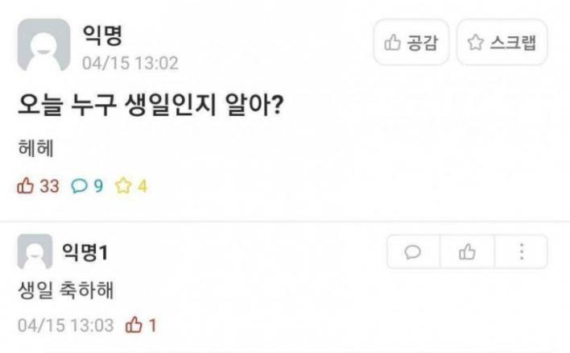The width and height of the screenshot is (570, 353).
Task: Click the comment text 생일 축하해
Action: coord(64,289)
